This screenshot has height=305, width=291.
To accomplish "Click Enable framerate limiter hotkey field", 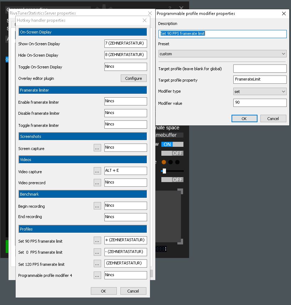I will [x=126, y=101].
